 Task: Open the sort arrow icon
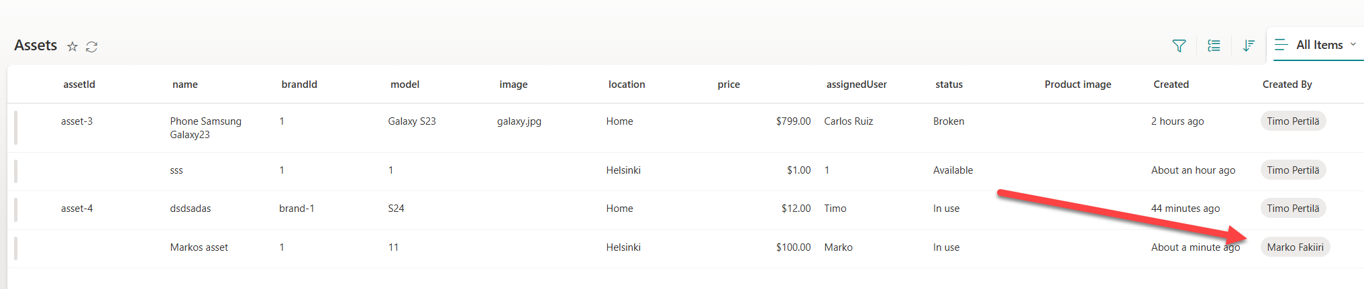click(x=1249, y=46)
